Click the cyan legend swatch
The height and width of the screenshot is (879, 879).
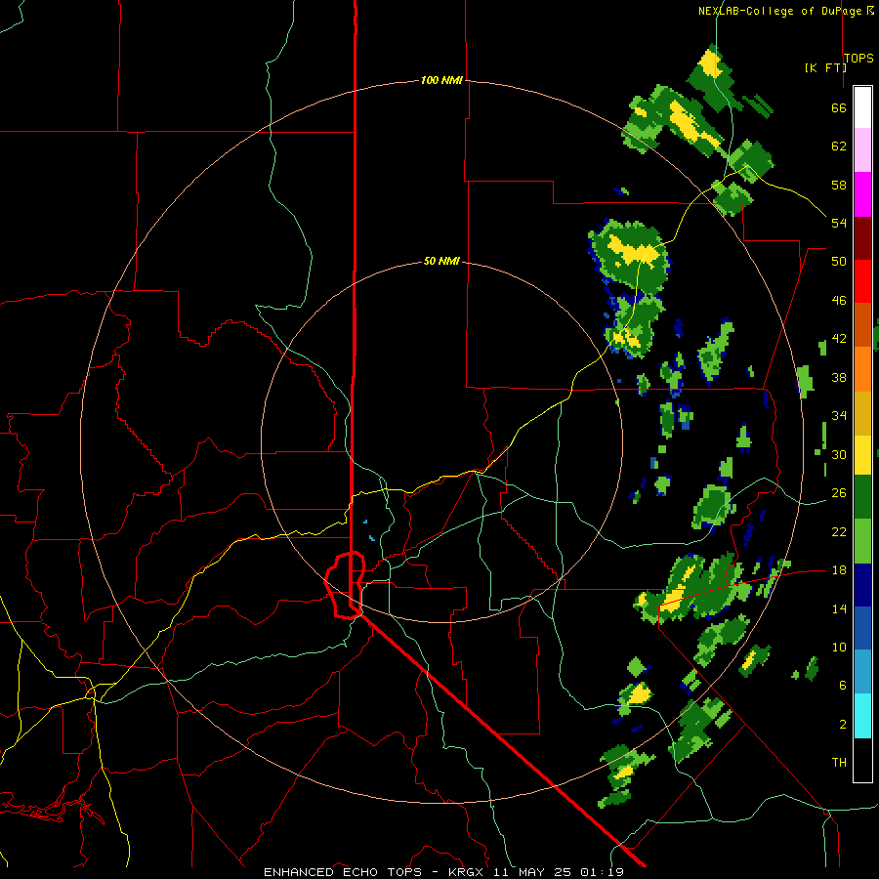[862, 715]
